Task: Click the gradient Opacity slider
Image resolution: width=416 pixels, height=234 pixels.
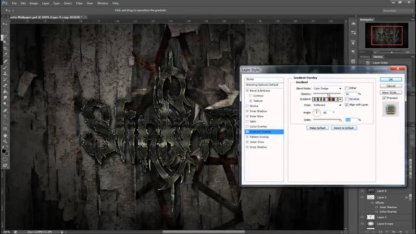Action: pos(327,94)
